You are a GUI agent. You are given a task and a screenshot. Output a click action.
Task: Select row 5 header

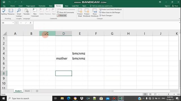(4, 58)
